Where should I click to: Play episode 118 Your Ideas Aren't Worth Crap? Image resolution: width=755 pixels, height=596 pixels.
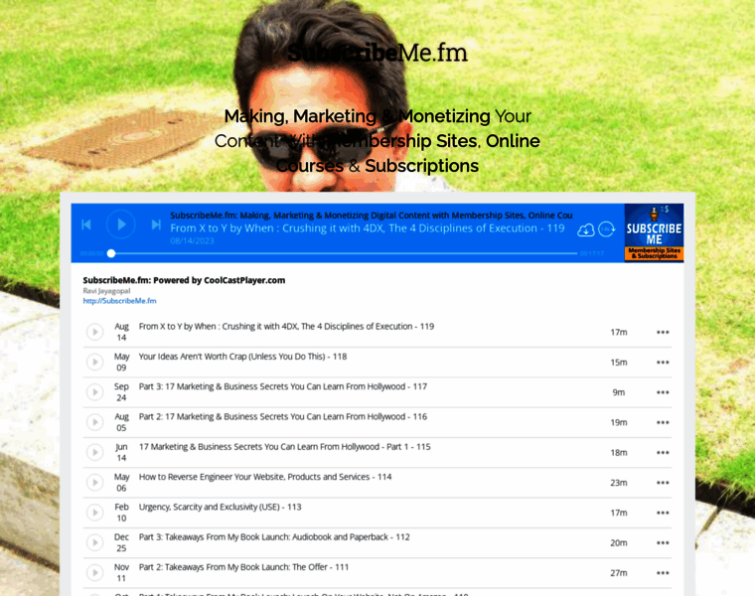[94, 362]
